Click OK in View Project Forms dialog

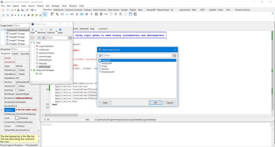point(156,103)
